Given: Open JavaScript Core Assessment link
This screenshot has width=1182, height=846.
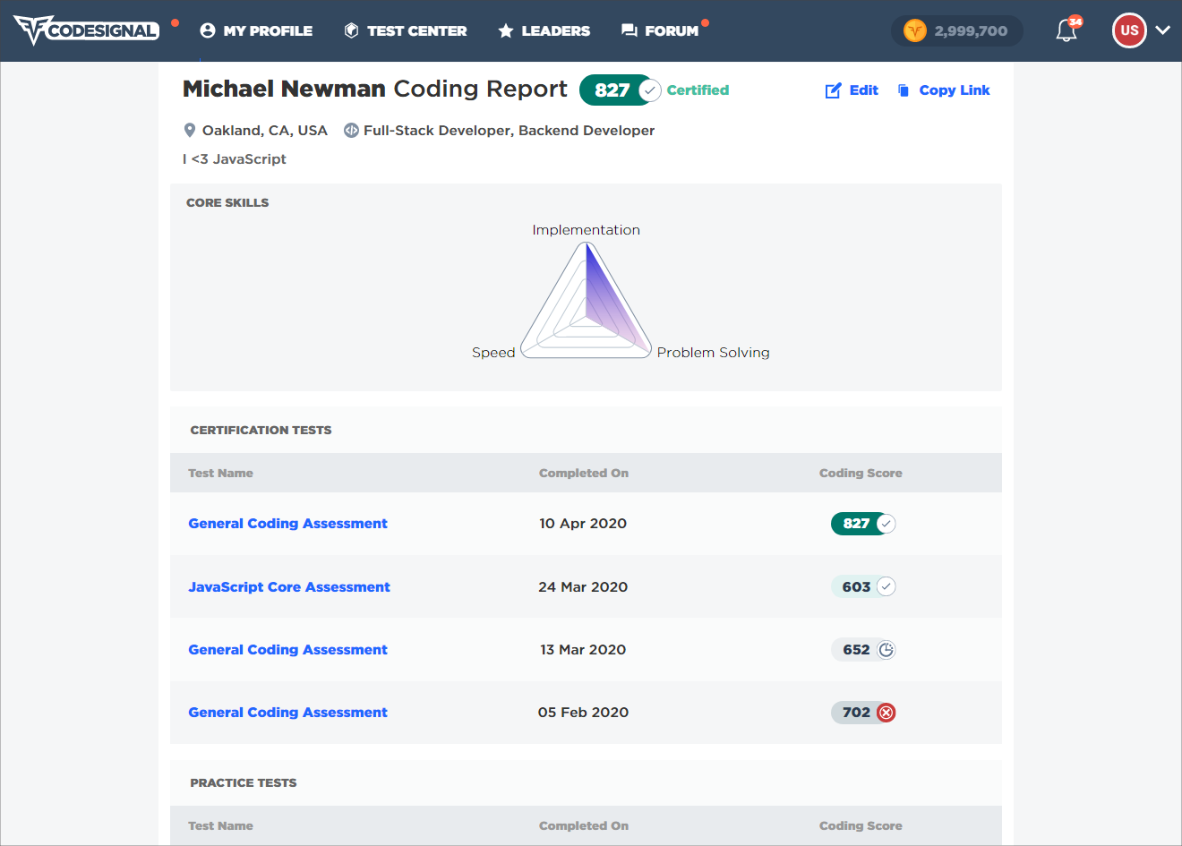Looking at the screenshot, I should pyautogui.click(x=289, y=587).
